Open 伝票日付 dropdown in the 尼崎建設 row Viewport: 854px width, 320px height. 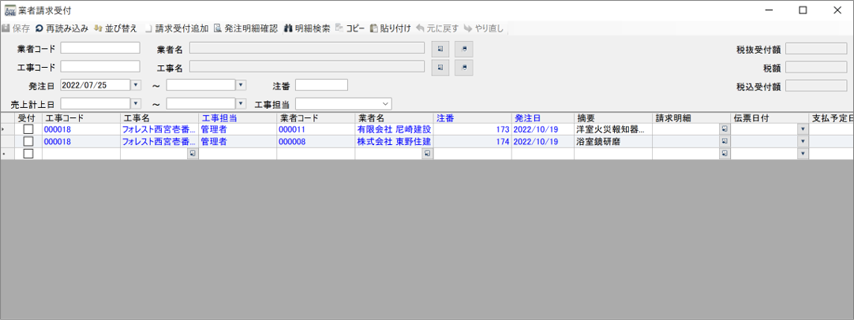[x=803, y=129]
